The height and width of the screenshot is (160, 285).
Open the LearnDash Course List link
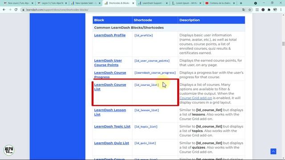click(x=110, y=87)
